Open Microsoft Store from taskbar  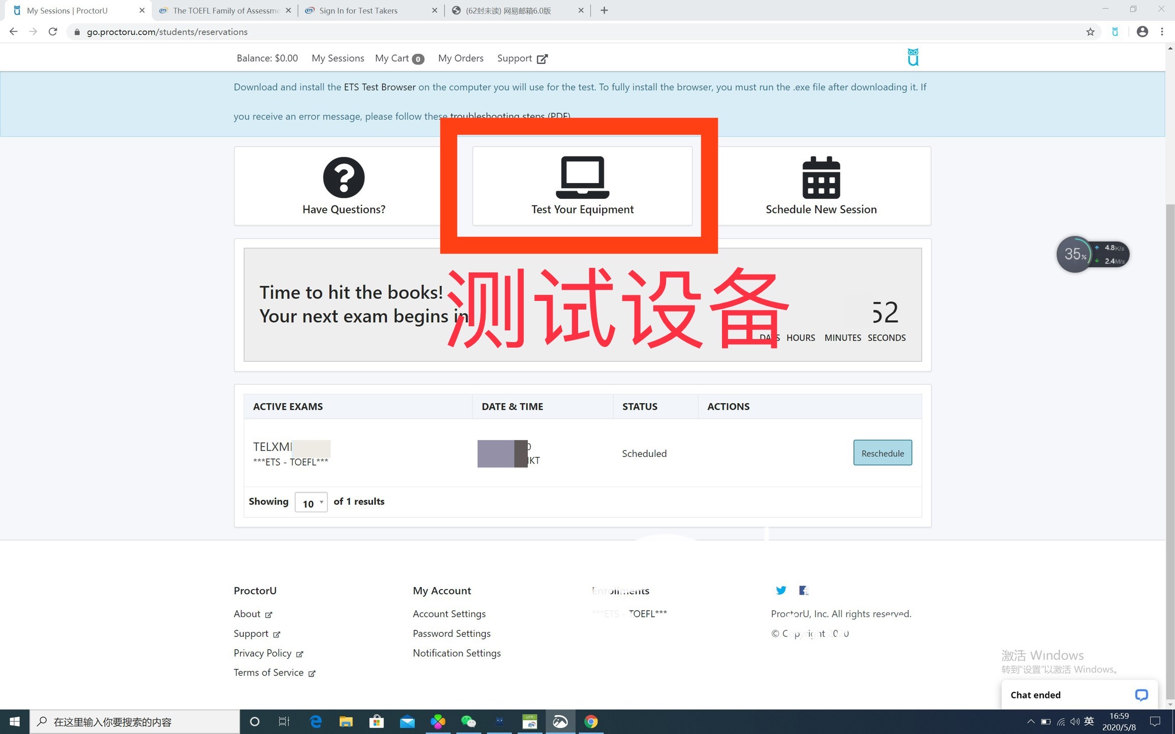click(x=376, y=722)
